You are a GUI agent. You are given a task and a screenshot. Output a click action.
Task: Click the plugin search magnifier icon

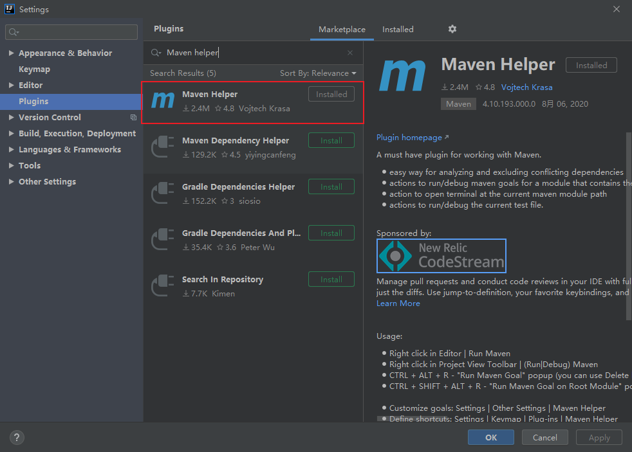tap(156, 53)
